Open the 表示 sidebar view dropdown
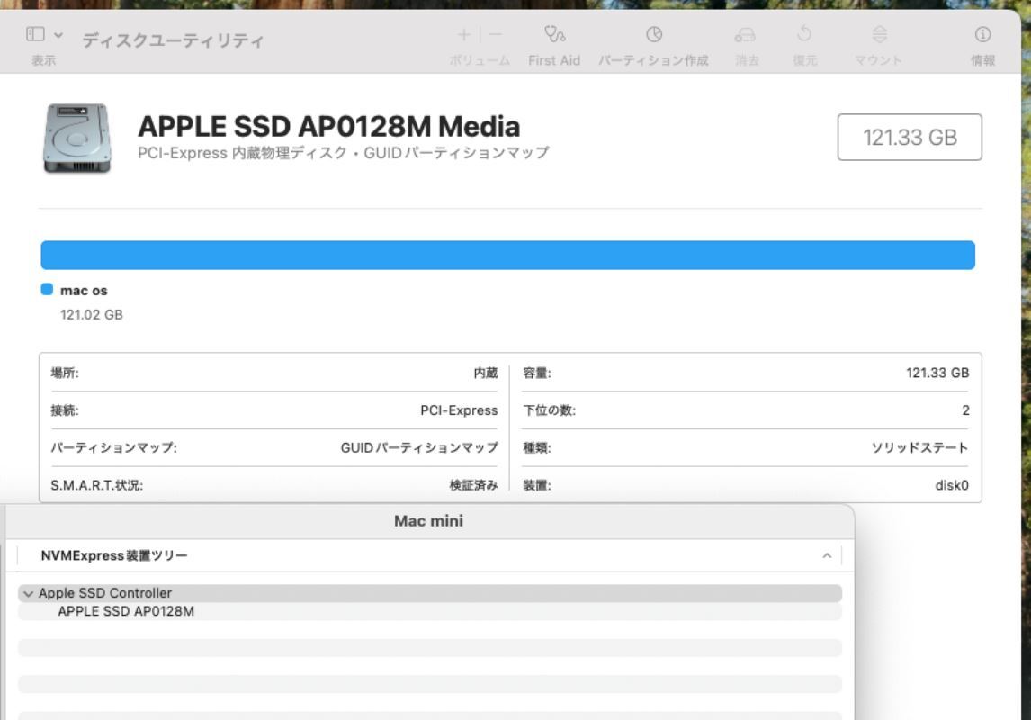 44,35
